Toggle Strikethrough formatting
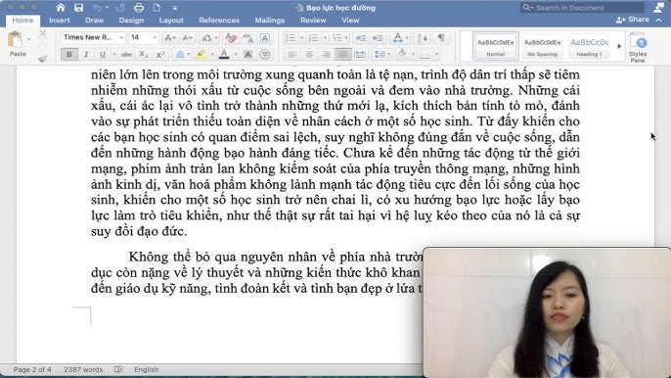 click(x=127, y=55)
